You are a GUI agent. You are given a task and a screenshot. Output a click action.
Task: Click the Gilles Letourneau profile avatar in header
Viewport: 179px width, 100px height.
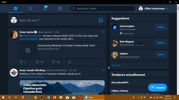coord(141,9)
